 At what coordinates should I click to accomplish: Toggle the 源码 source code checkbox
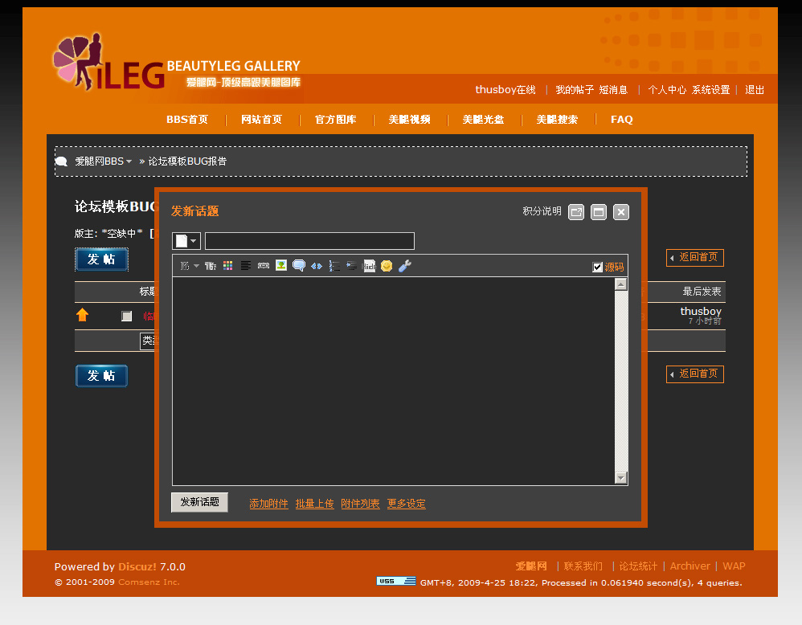[596, 266]
